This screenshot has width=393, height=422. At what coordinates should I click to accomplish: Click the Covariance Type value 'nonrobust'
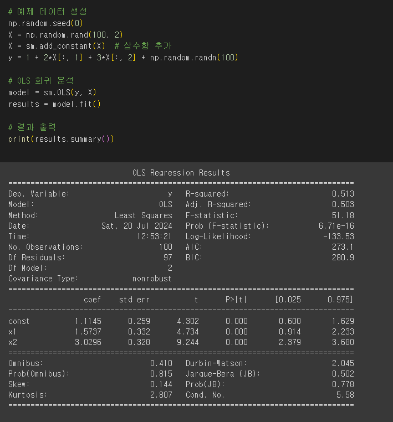pyautogui.click(x=152, y=279)
